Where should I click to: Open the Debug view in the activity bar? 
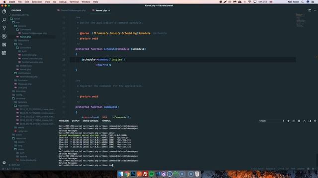coord(4,36)
